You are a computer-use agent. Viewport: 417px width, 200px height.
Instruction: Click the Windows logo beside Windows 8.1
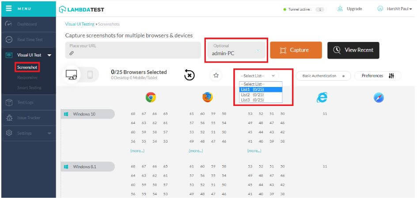[x=66, y=167]
